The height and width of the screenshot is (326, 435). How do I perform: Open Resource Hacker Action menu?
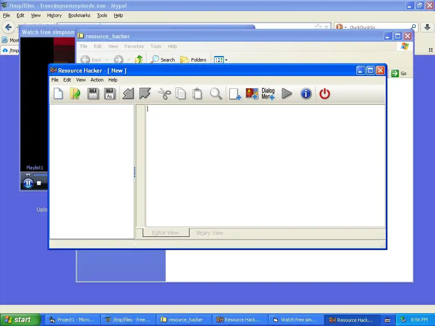(x=97, y=80)
